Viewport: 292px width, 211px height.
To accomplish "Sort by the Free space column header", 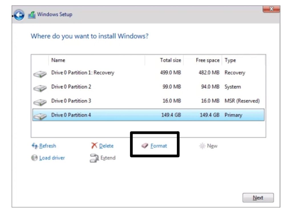I will point(203,60).
